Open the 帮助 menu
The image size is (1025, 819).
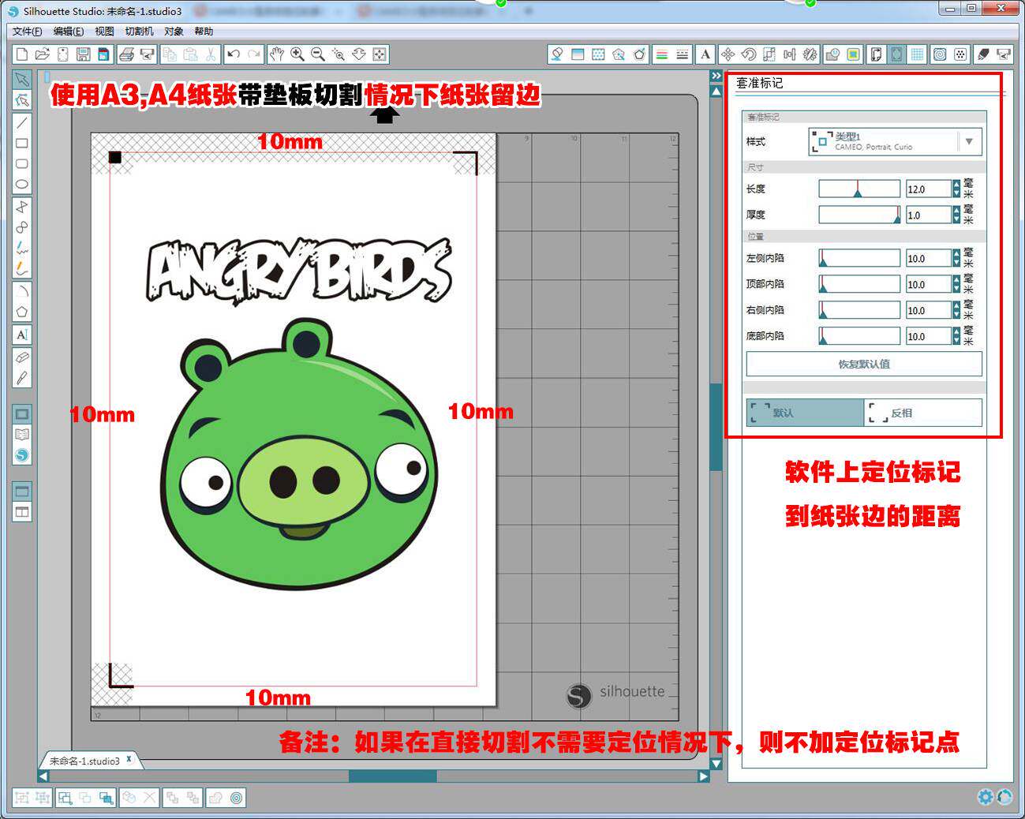[x=204, y=32]
